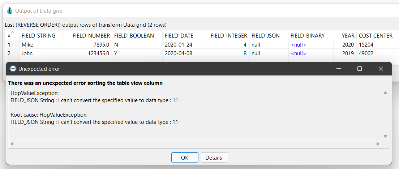Select the <null> binary cell in Mike's row

pos(311,45)
